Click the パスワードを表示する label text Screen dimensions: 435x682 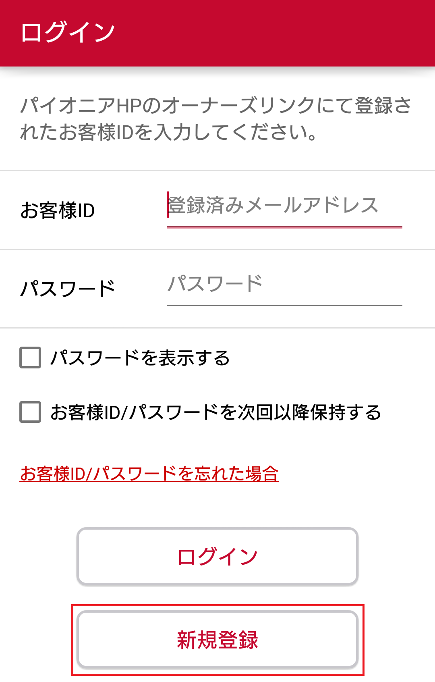pos(140,358)
